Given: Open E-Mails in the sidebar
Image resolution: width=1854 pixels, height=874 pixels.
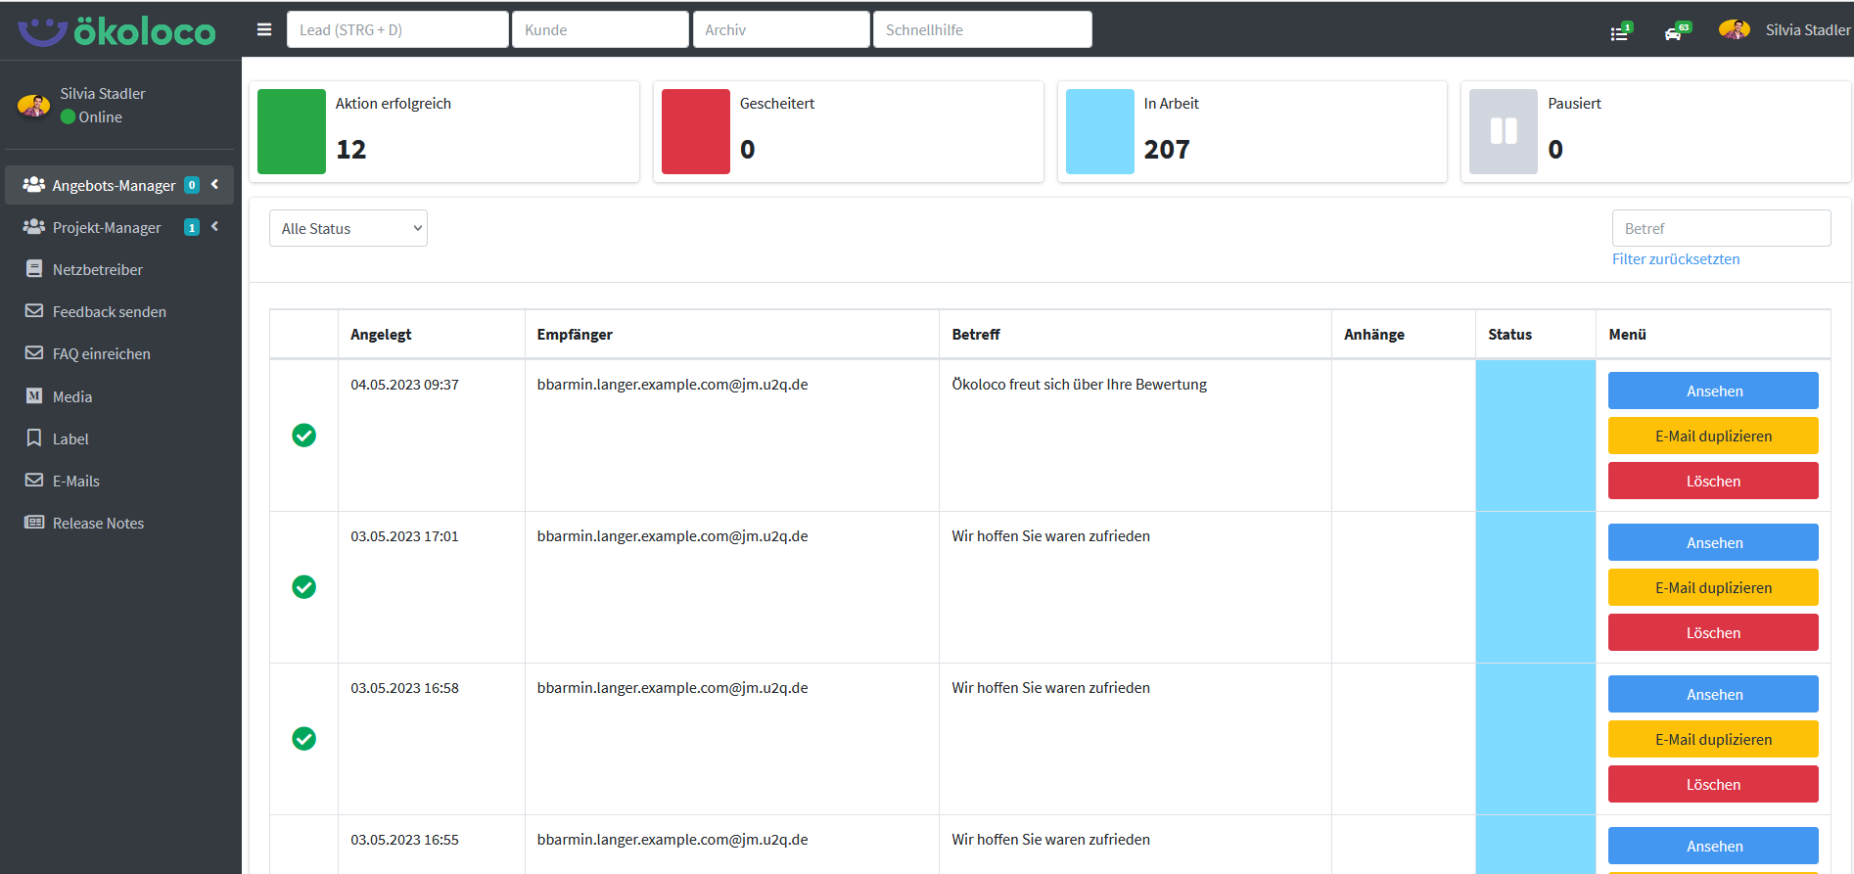Looking at the screenshot, I should click(75, 481).
